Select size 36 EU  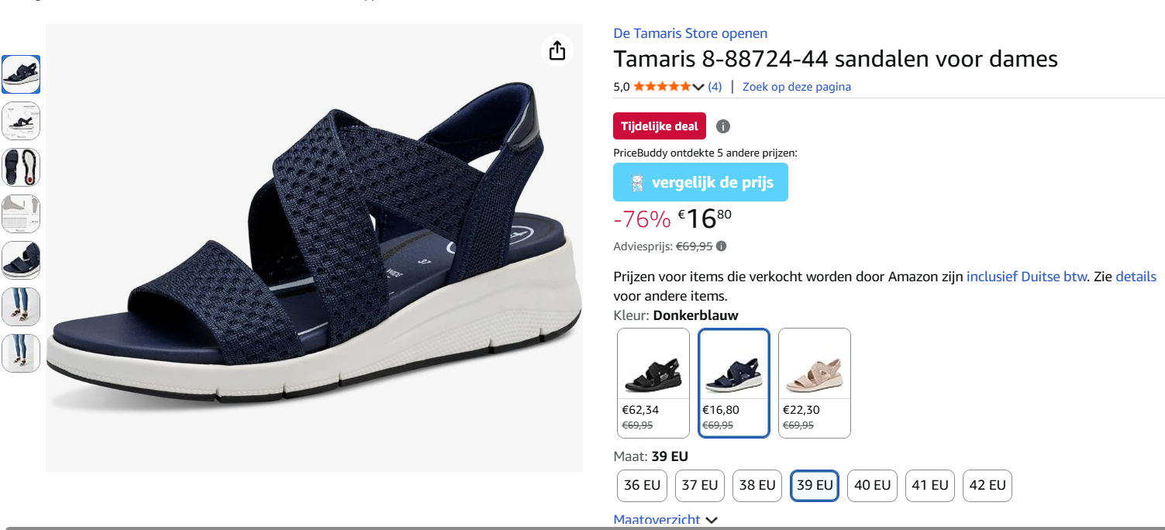[641, 485]
